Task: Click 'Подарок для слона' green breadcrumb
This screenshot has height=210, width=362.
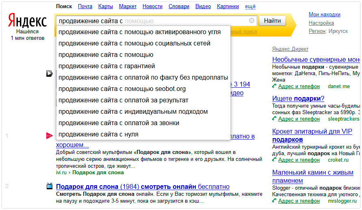Action: tap(98, 173)
